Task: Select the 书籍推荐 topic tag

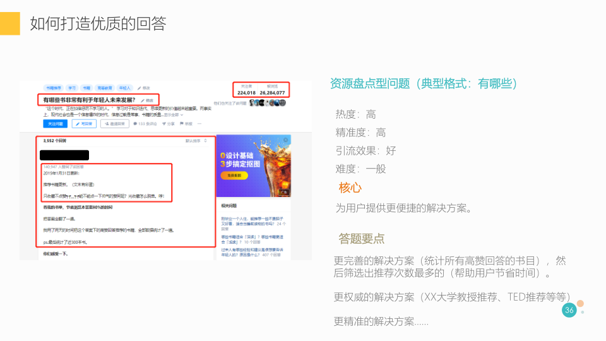Action: click(53, 88)
